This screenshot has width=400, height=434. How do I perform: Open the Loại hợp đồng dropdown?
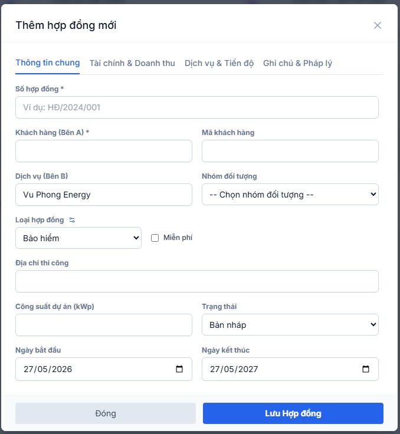[x=78, y=238]
